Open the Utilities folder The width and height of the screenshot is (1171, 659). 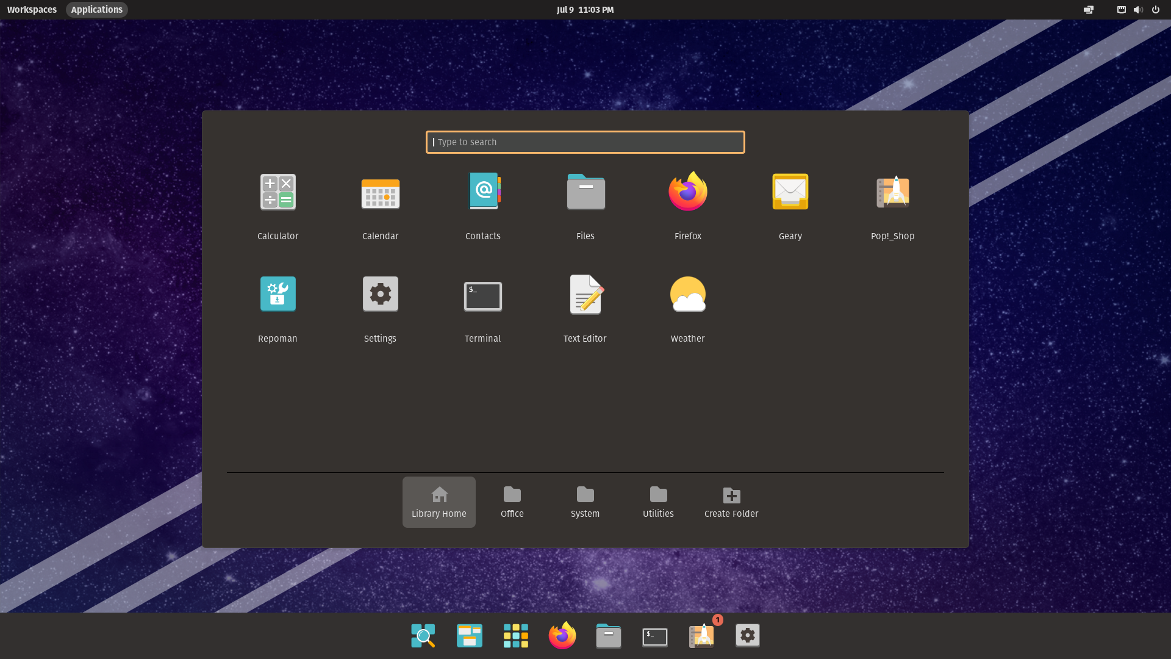point(658,502)
